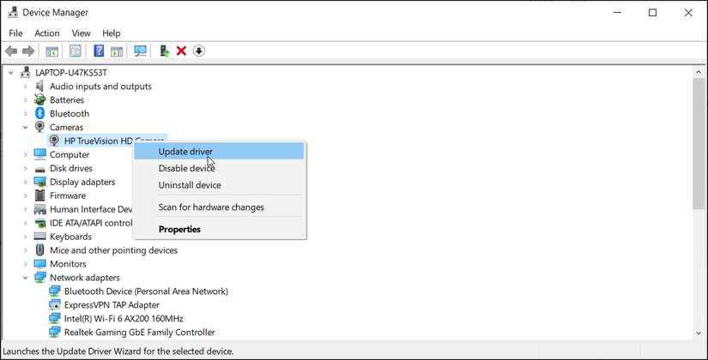Open the View menu
708x360 pixels.
[82, 33]
